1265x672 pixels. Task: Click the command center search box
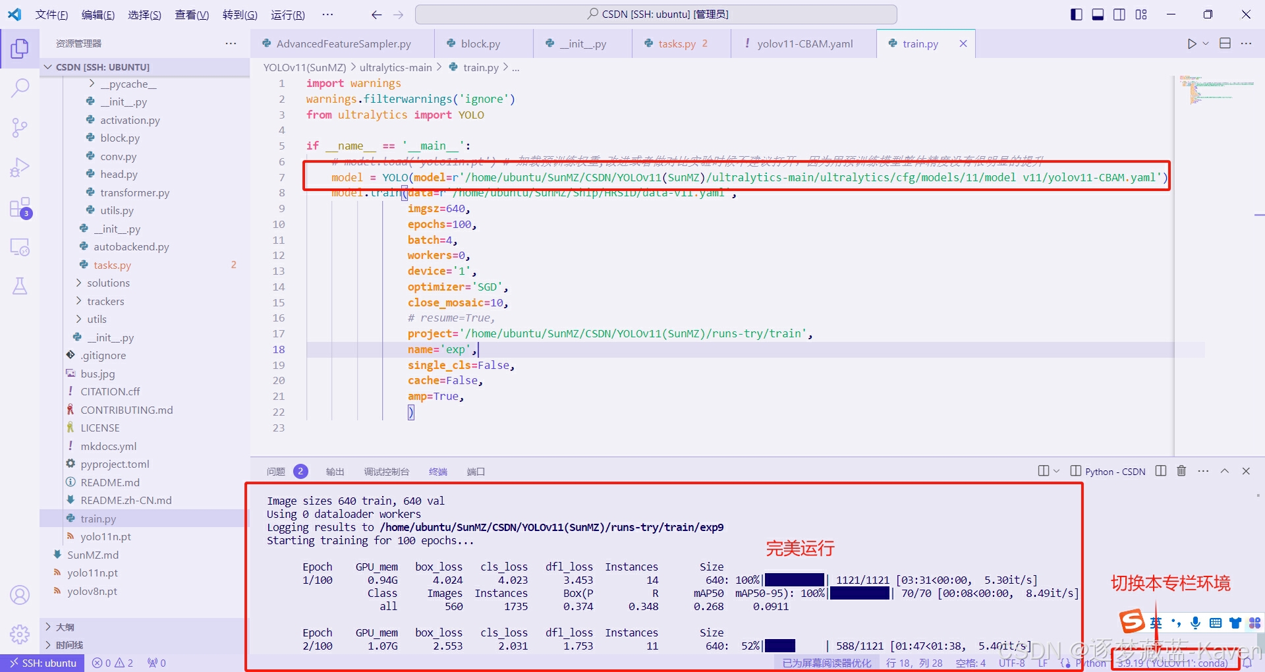coord(656,14)
